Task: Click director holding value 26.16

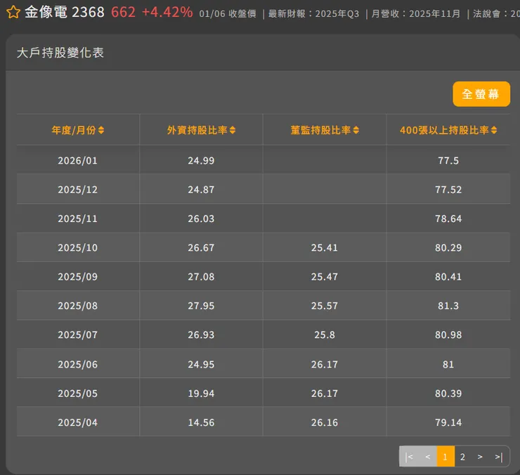Action: click(x=325, y=422)
